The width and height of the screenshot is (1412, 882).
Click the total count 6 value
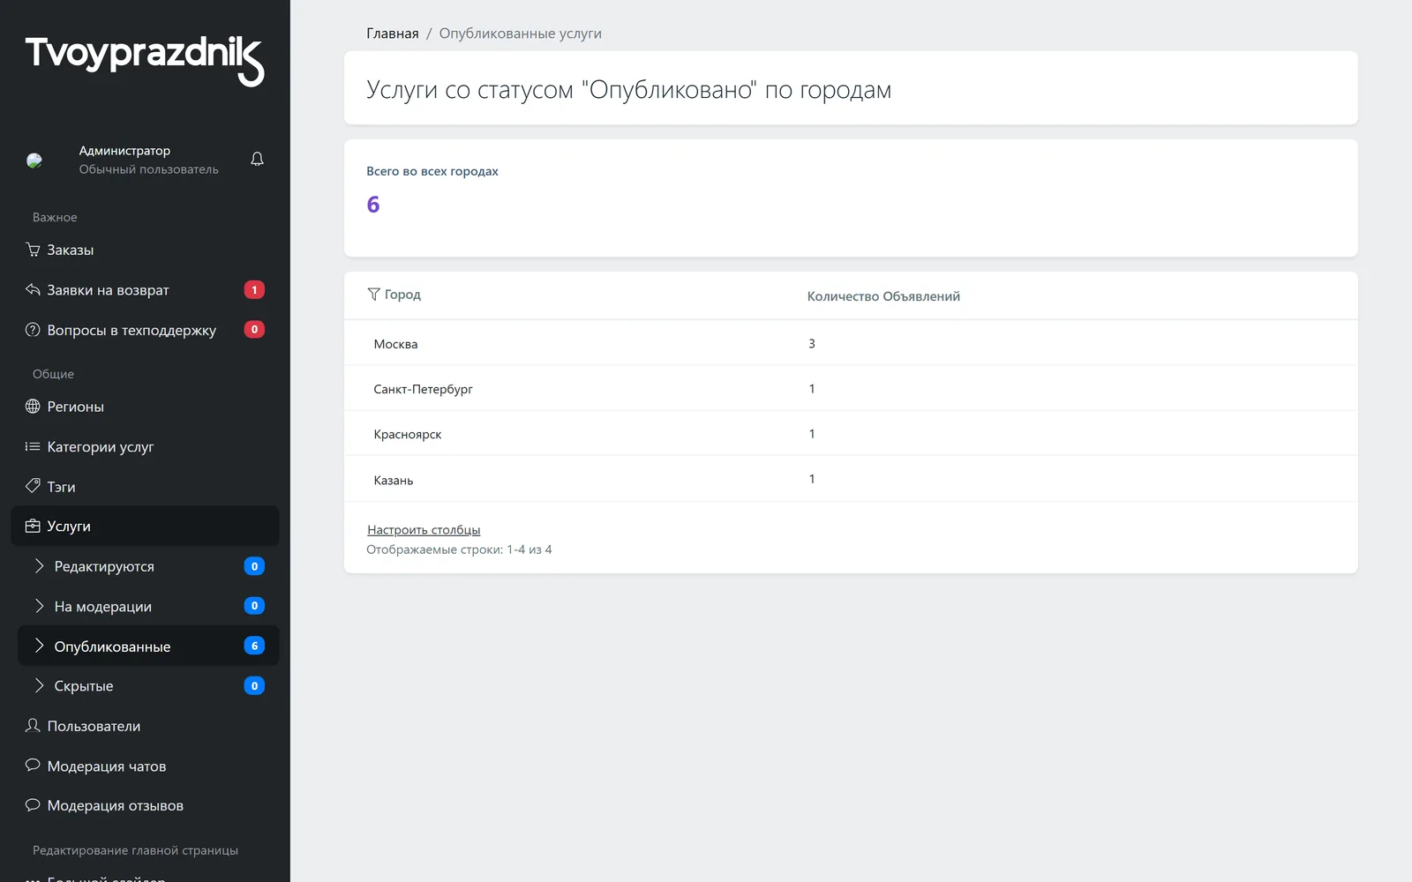(x=373, y=205)
